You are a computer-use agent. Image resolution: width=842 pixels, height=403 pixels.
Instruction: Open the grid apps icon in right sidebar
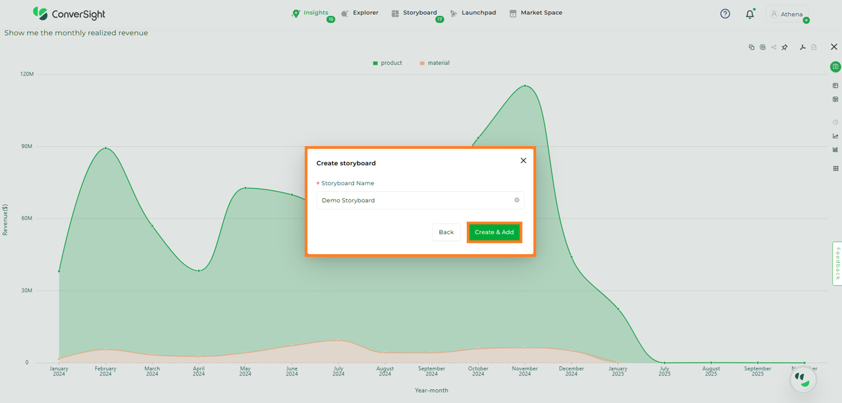tap(835, 169)
